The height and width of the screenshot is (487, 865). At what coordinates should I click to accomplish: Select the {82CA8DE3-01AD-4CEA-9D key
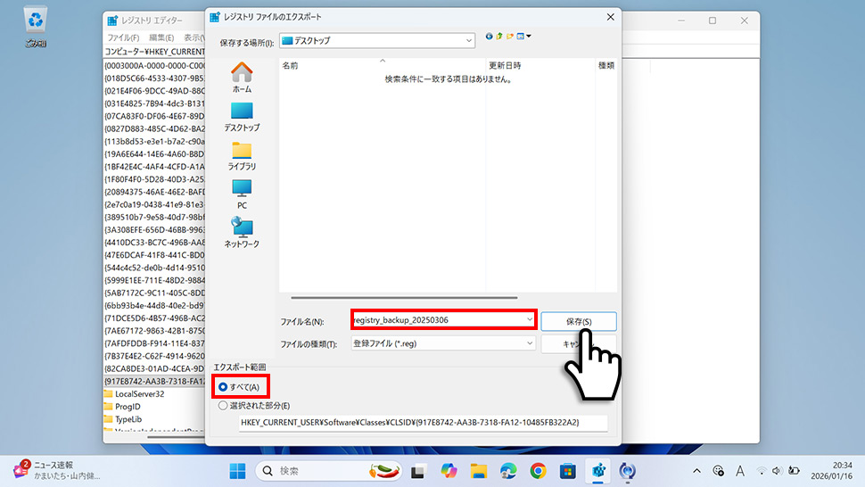click(x=154, y=368)
